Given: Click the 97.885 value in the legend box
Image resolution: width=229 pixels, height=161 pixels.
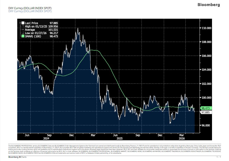Looking at the screenshot, I should coord(54,23).
